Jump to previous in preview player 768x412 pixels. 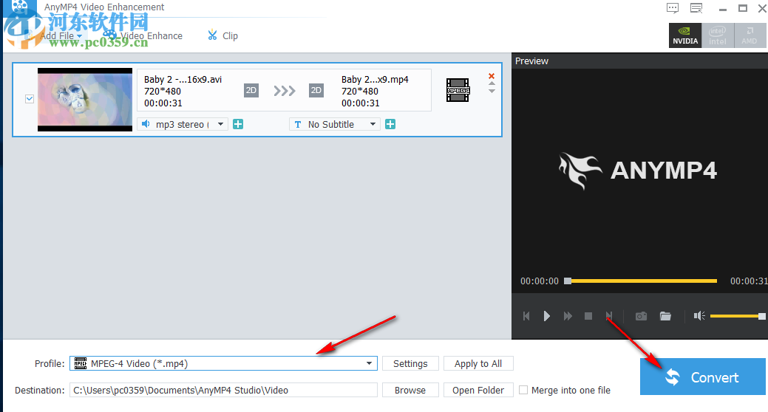[526, 316]
